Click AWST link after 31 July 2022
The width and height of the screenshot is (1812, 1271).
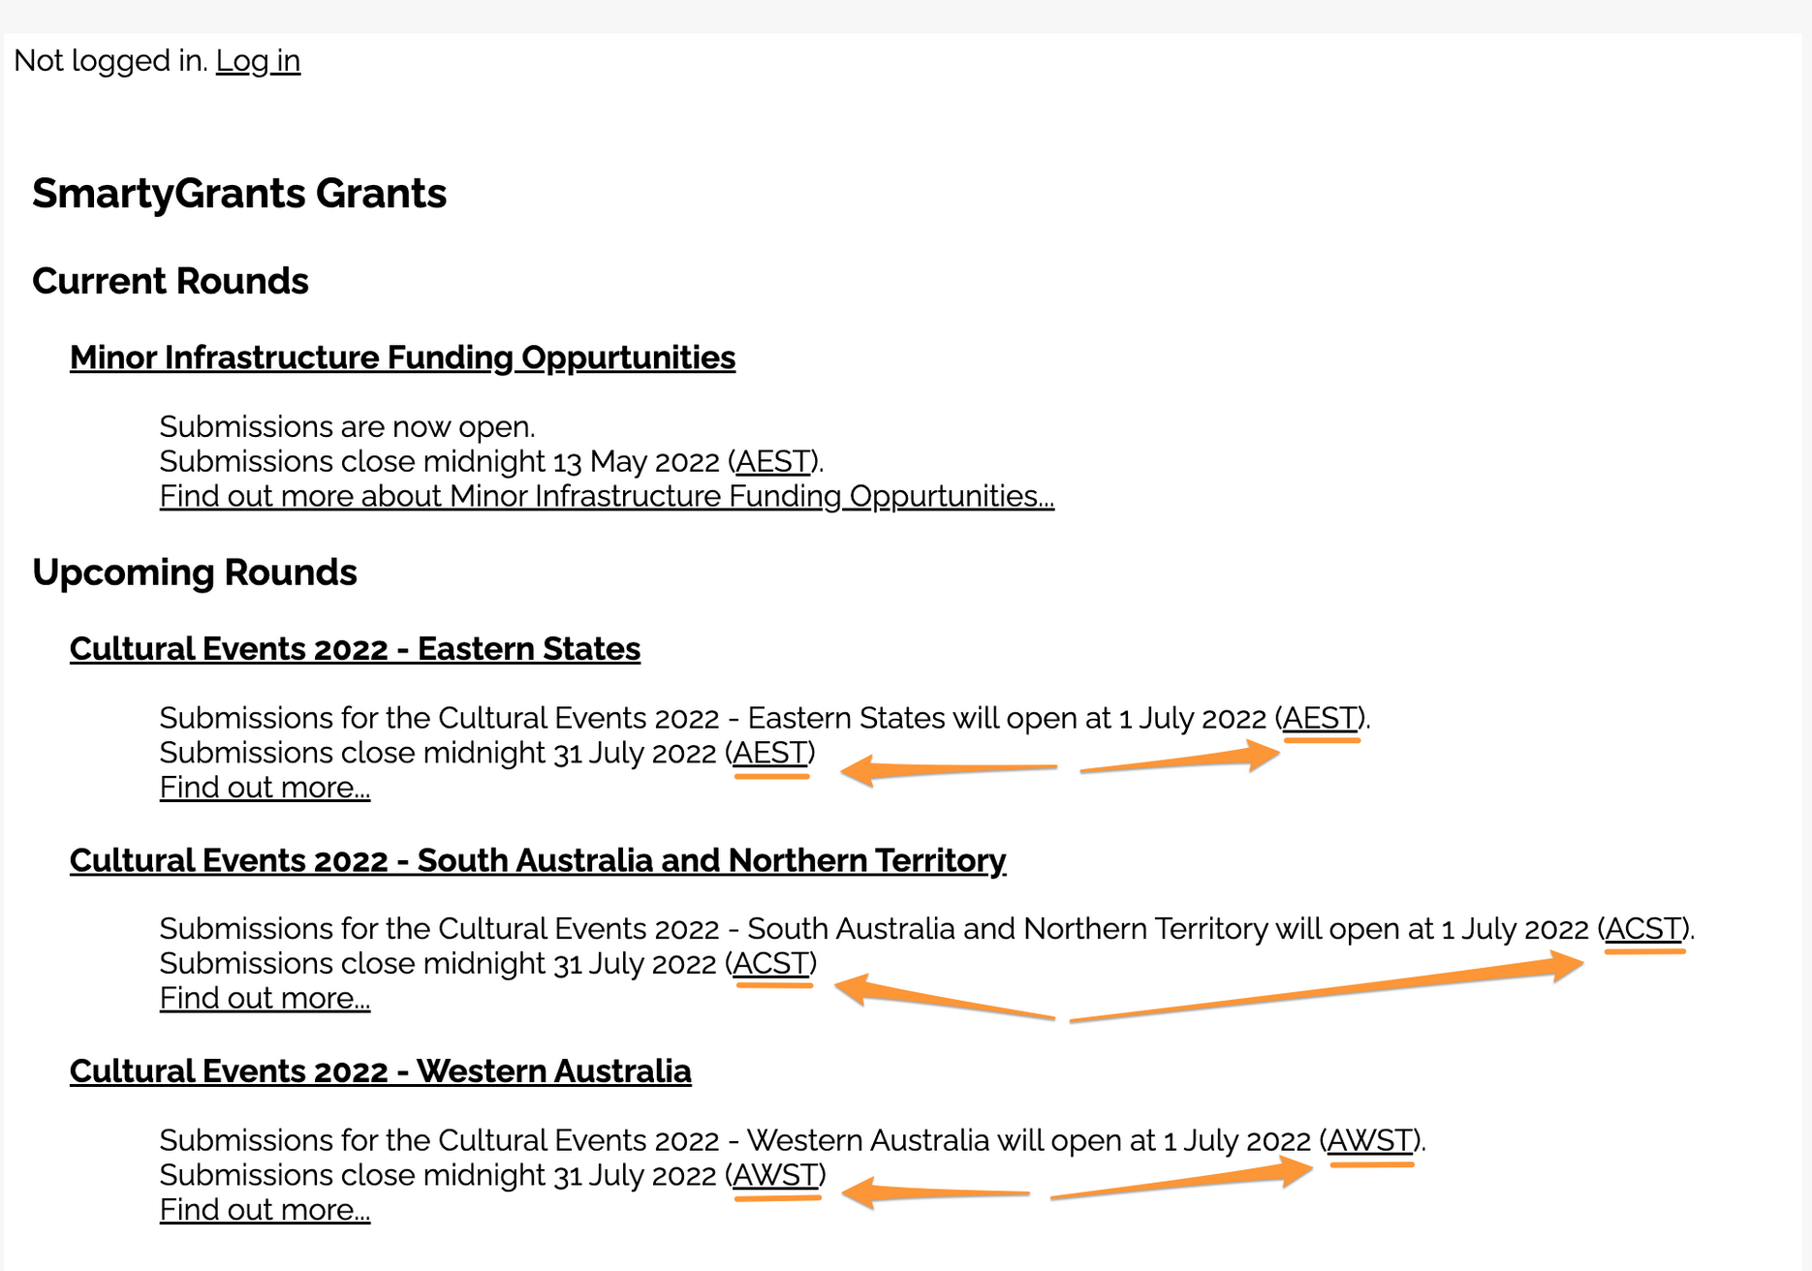775,1175
